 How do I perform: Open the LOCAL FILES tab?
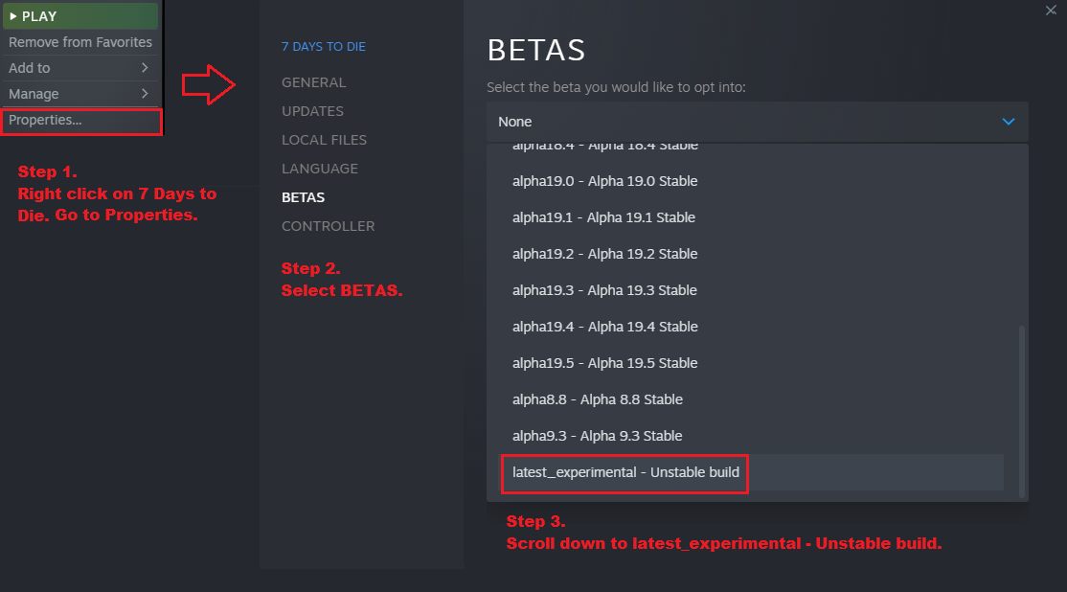click(x=324, y=140)
